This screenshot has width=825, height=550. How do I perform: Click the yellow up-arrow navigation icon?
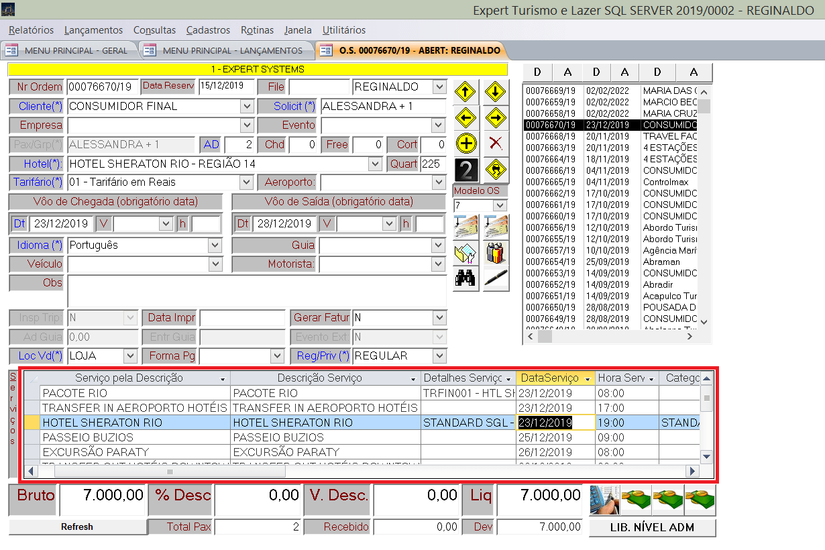pyautogui.click(x=465, y=92)
